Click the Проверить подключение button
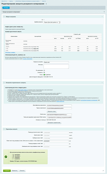Viewport: 107px width, 174px height. tap(54, 123)
